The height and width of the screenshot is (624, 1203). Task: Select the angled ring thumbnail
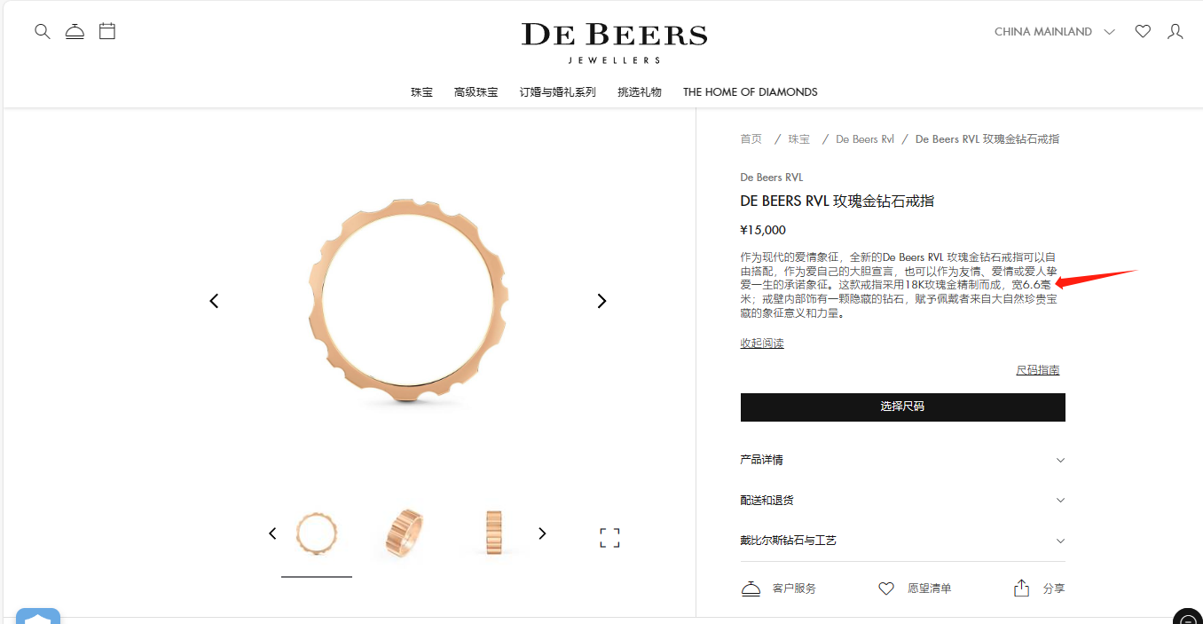405,533
